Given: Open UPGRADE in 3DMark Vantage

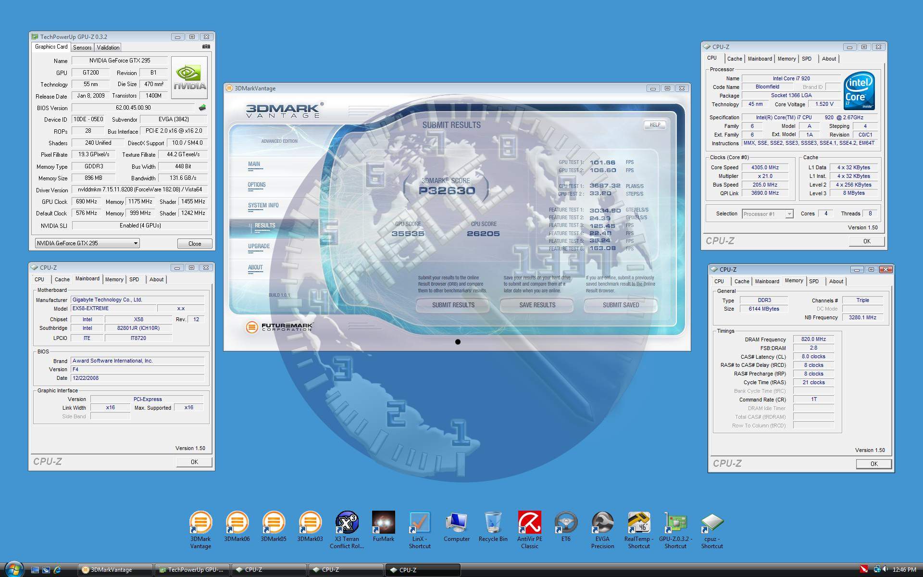Looking at the screenshot, I should (x=259, y=246).
